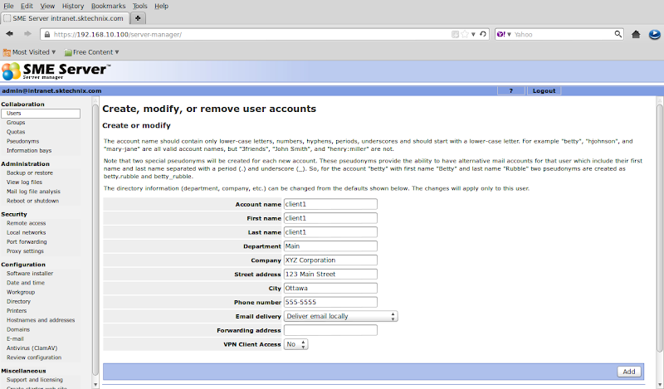Image resolution: width=664 pixels, height=389 pixels.
Task: Open the Groups link
Action: (x=16, y=122)
